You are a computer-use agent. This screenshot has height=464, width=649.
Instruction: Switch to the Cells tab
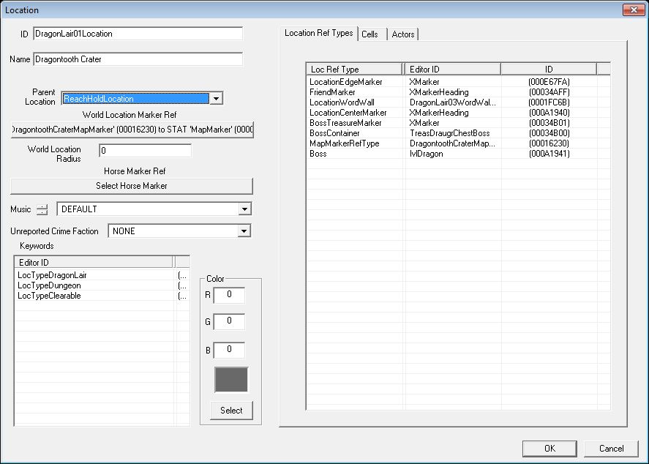369,34
